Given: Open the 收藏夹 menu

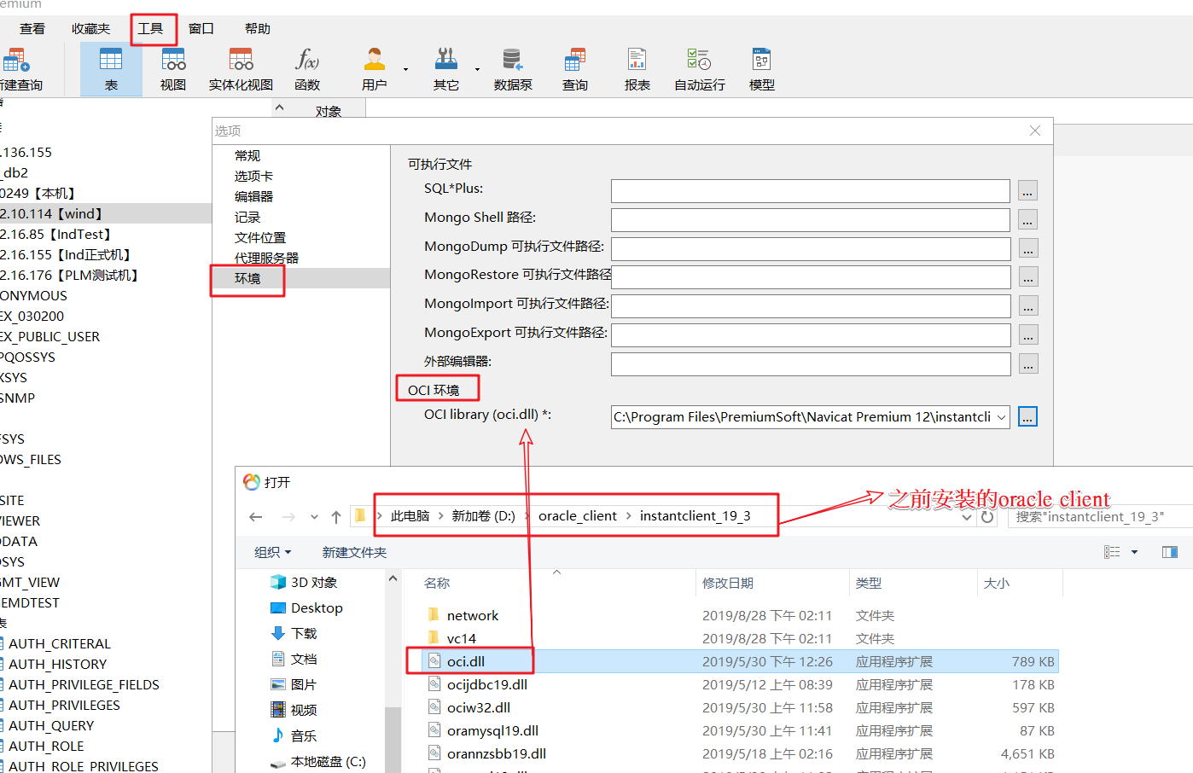Looking at the screenshot, I should click(91, 29).
